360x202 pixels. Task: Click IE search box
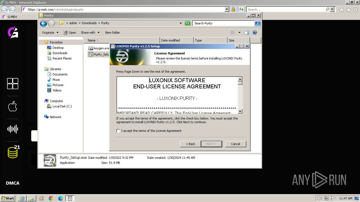click(x=286, y=10)
